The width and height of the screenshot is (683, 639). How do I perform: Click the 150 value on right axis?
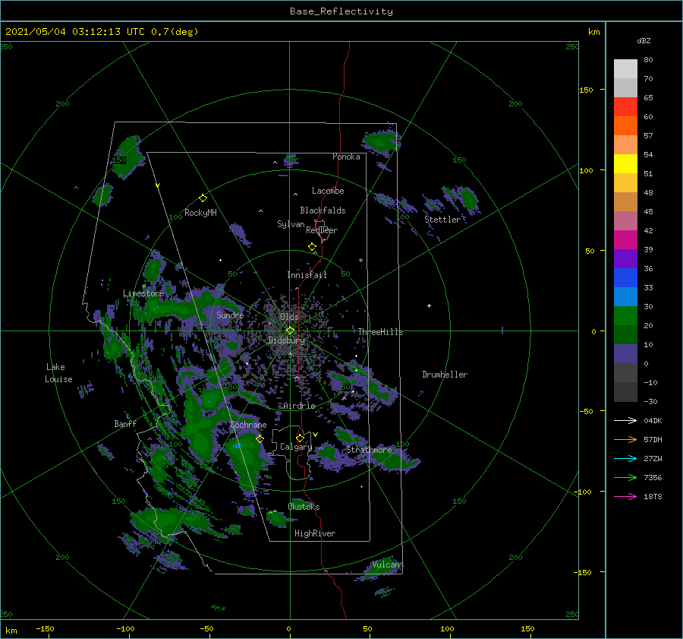586,90
